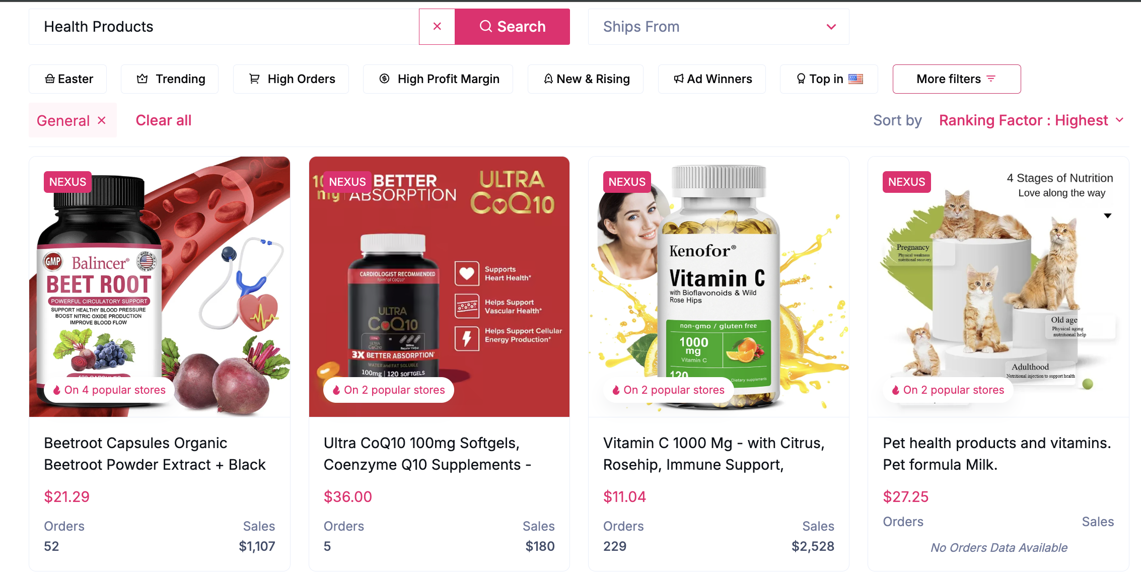Click flame icon on 4 popular stores badge
Image resolution: width=1141 pixels, height=578 pixels.
click(x=57, y=390)
